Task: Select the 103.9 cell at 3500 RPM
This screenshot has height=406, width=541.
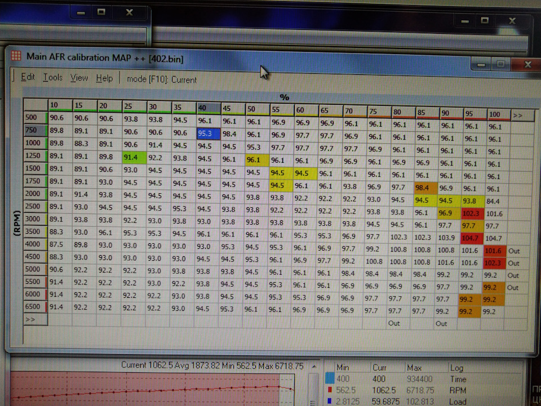Action: pos(449,238)
